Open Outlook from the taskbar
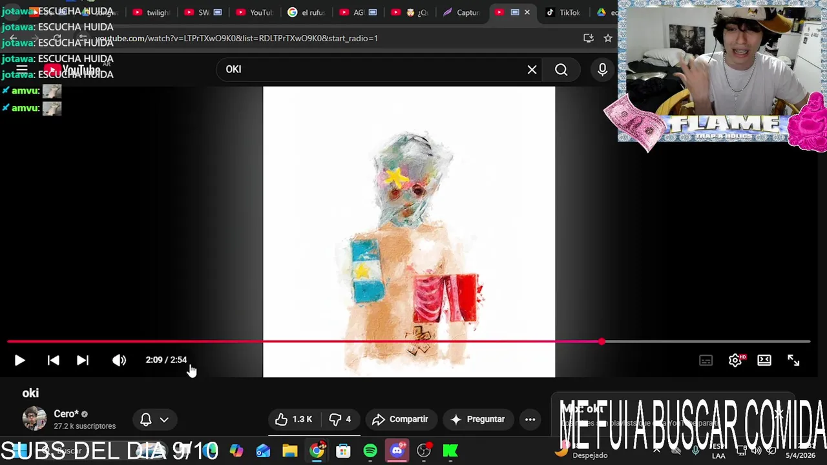The image size is (827, 465). tap(263, 451)
